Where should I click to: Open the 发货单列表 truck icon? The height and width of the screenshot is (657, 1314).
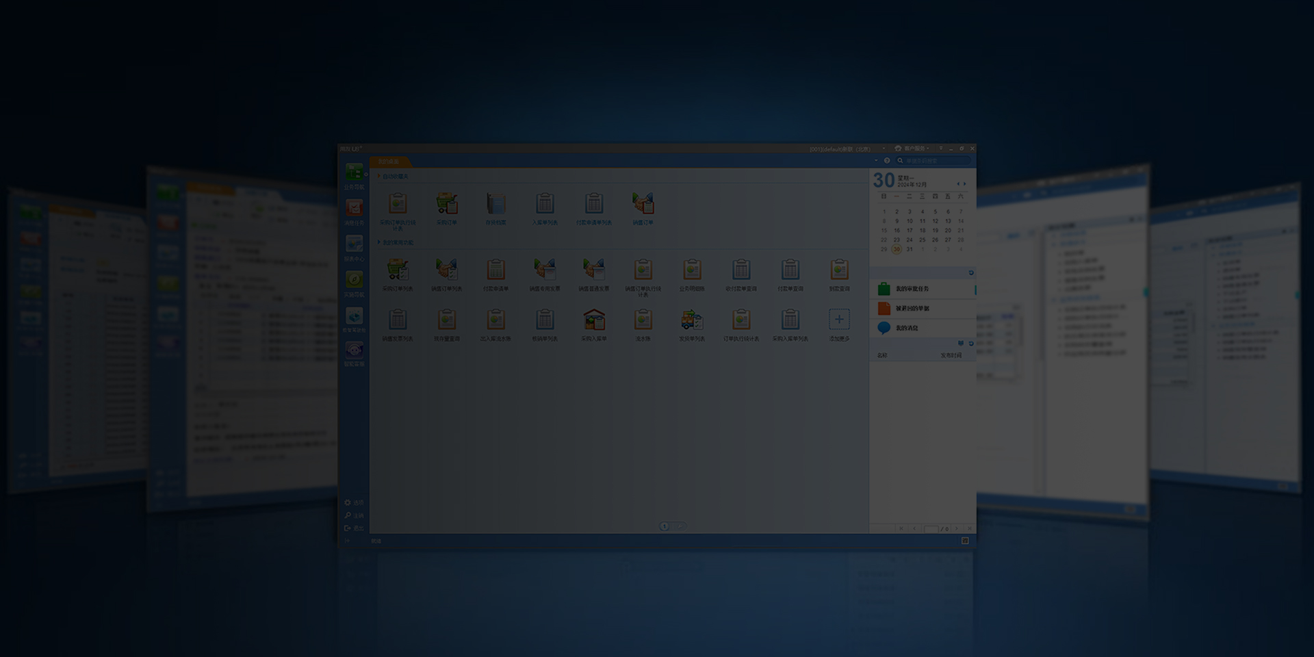692,320
